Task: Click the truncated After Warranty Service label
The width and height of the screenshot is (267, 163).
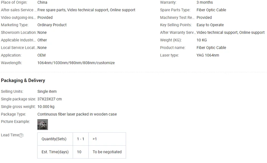Action: [178, 33]
